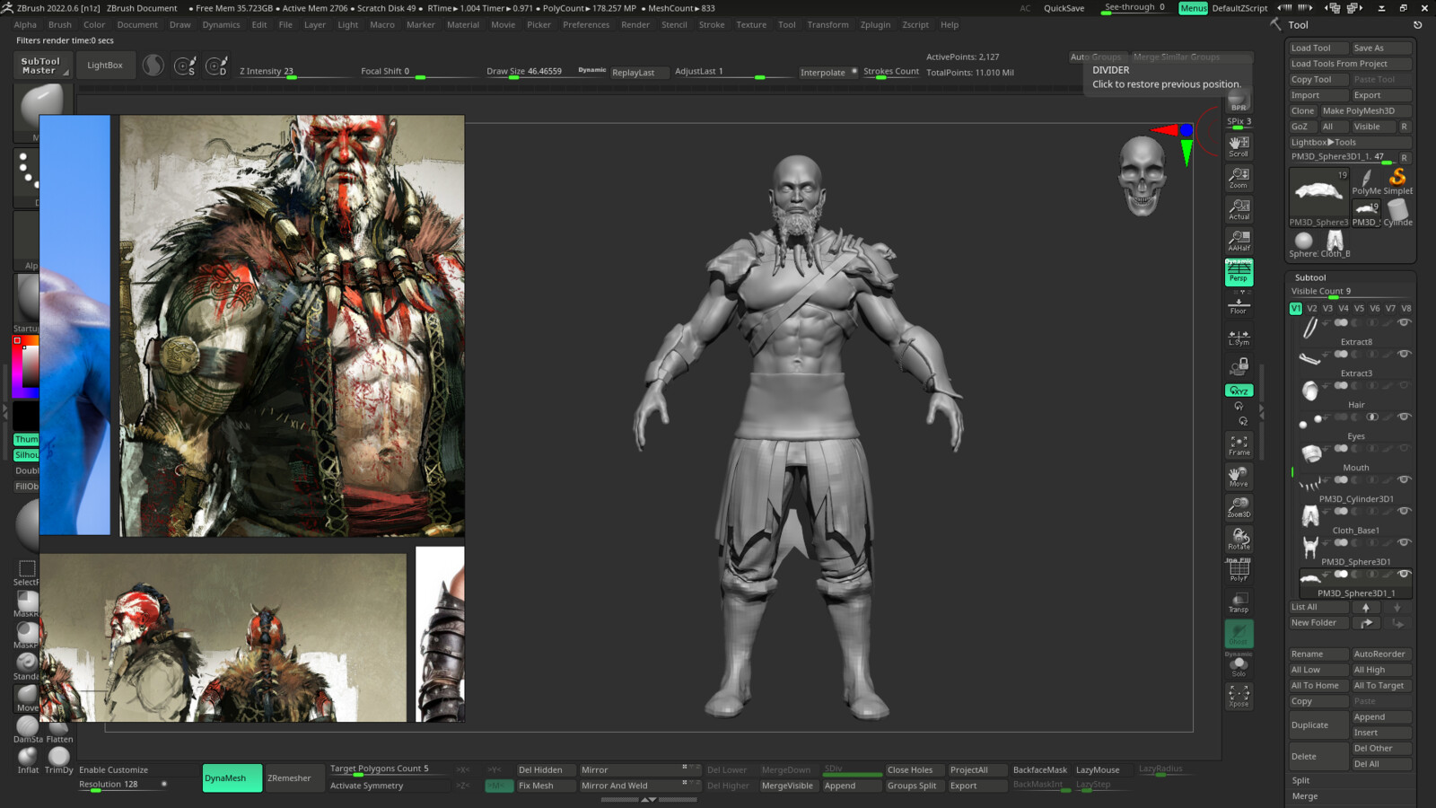Select the Scroll canvas tool

tap(1239, 146)
